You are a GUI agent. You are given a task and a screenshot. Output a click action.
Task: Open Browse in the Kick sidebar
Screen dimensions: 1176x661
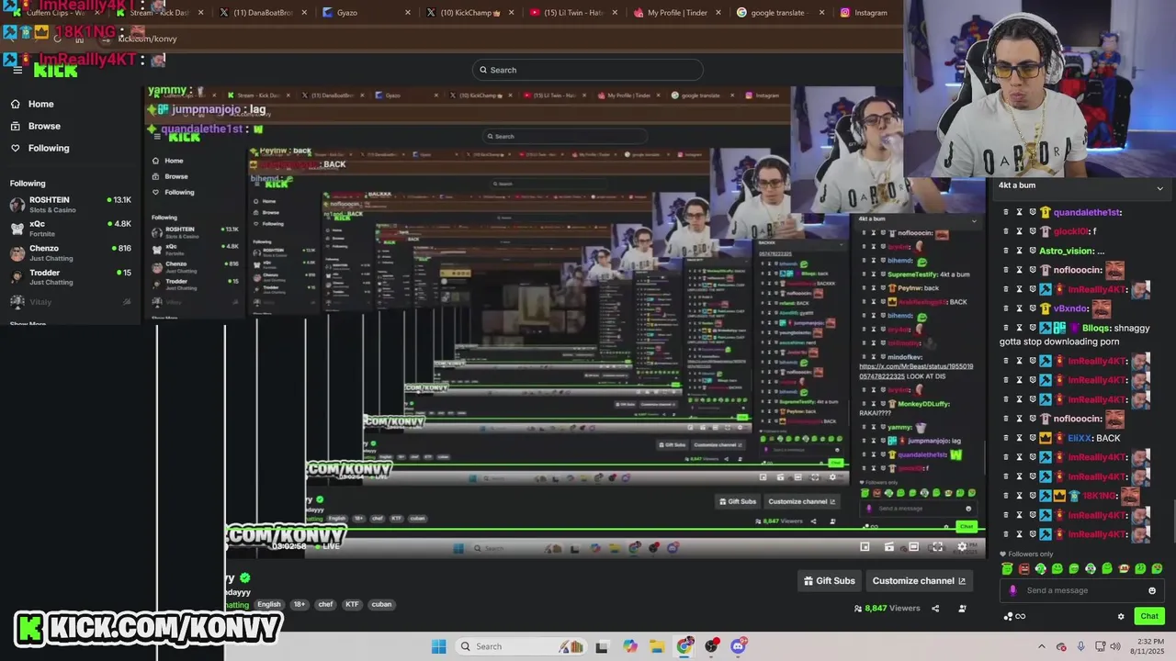pyautogui.click(x=43, y=126)
